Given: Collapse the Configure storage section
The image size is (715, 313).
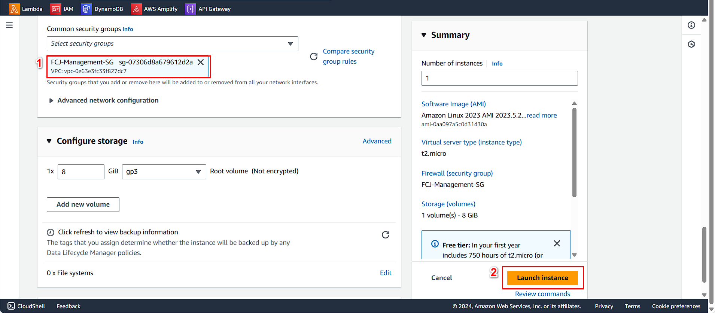Looking at the screenshot, I should (x=49, y=141).
